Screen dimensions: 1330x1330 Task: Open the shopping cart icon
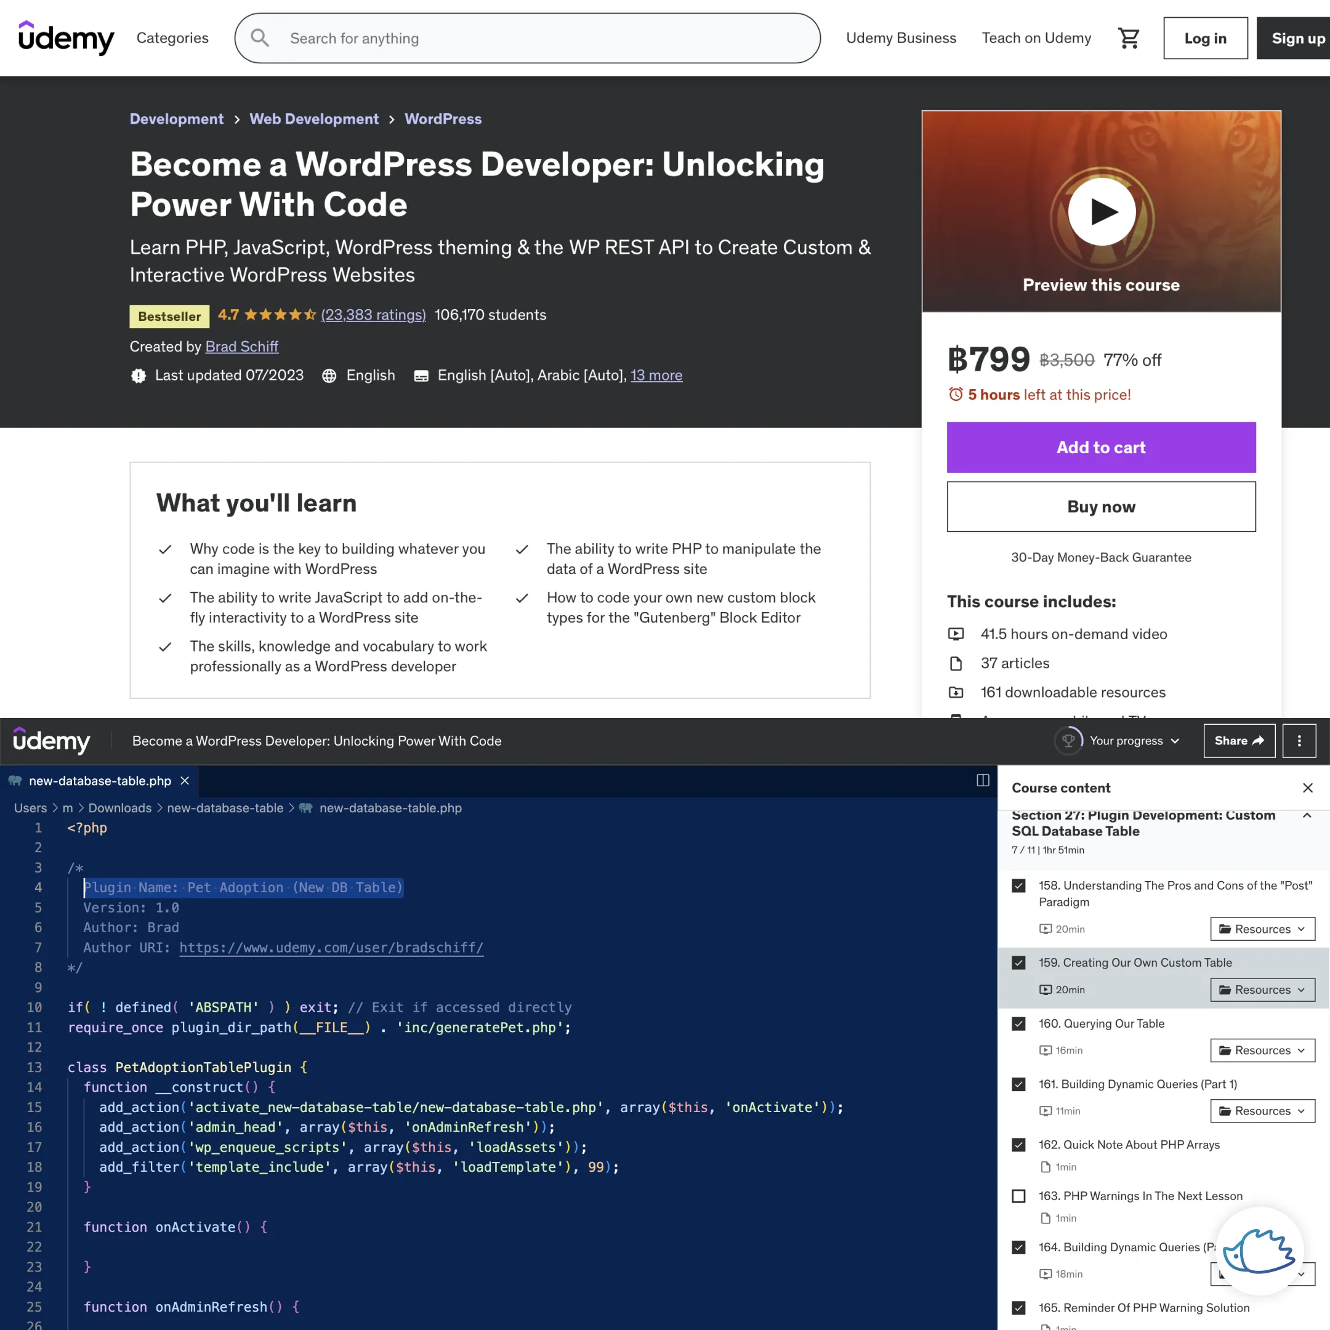click(x=1128, y=38)
